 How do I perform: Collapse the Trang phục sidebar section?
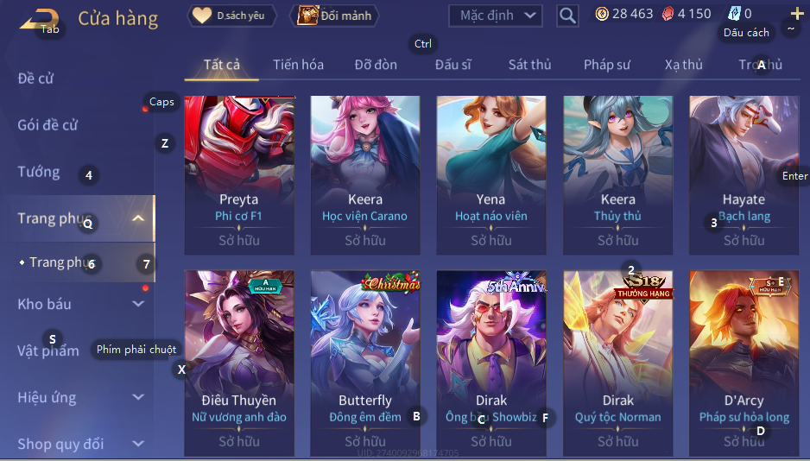click(138, 218)
